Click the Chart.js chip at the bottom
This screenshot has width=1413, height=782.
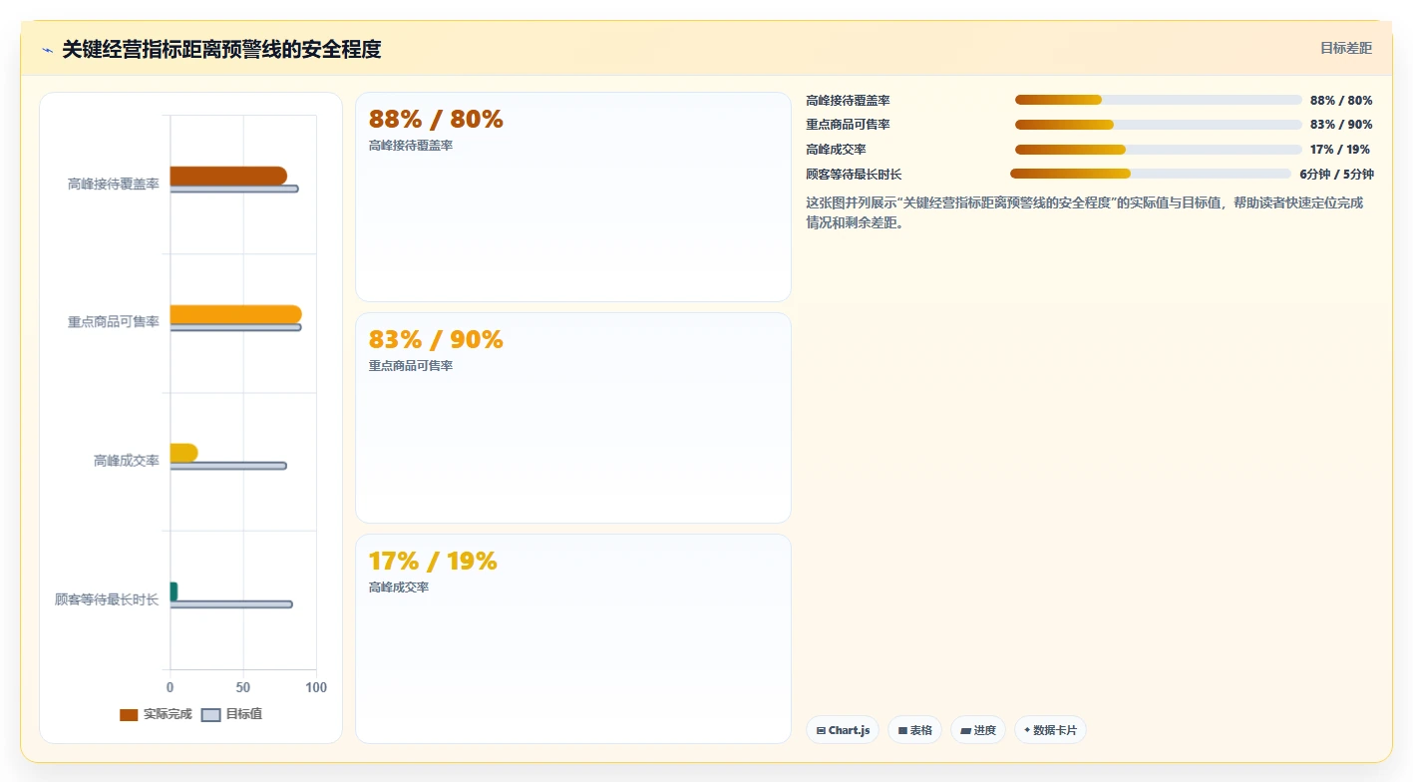point(843,730)
